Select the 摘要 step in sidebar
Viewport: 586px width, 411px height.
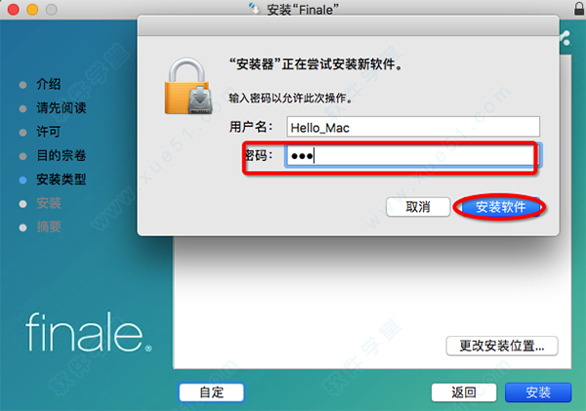click(49, 226)
